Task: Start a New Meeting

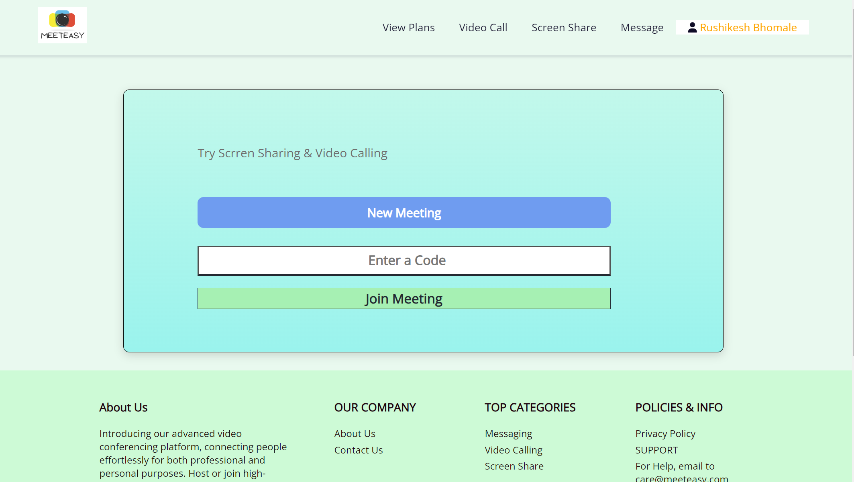Action: [404, 213]
